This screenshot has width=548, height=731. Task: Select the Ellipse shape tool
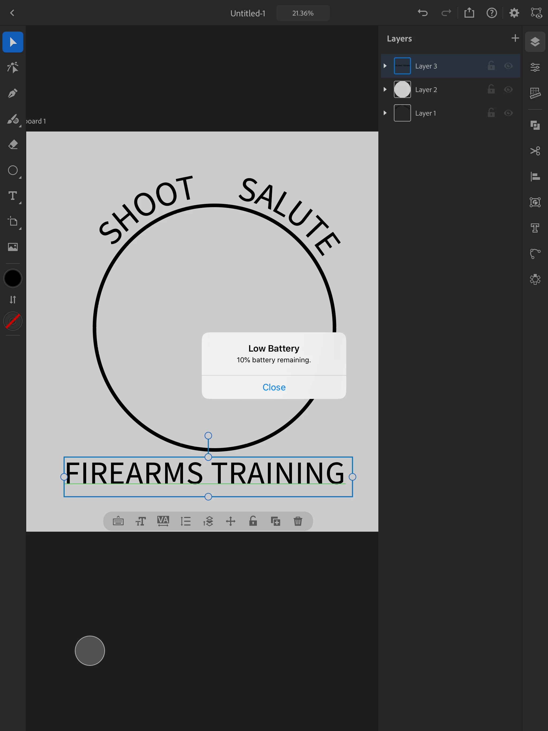point(13,170)
